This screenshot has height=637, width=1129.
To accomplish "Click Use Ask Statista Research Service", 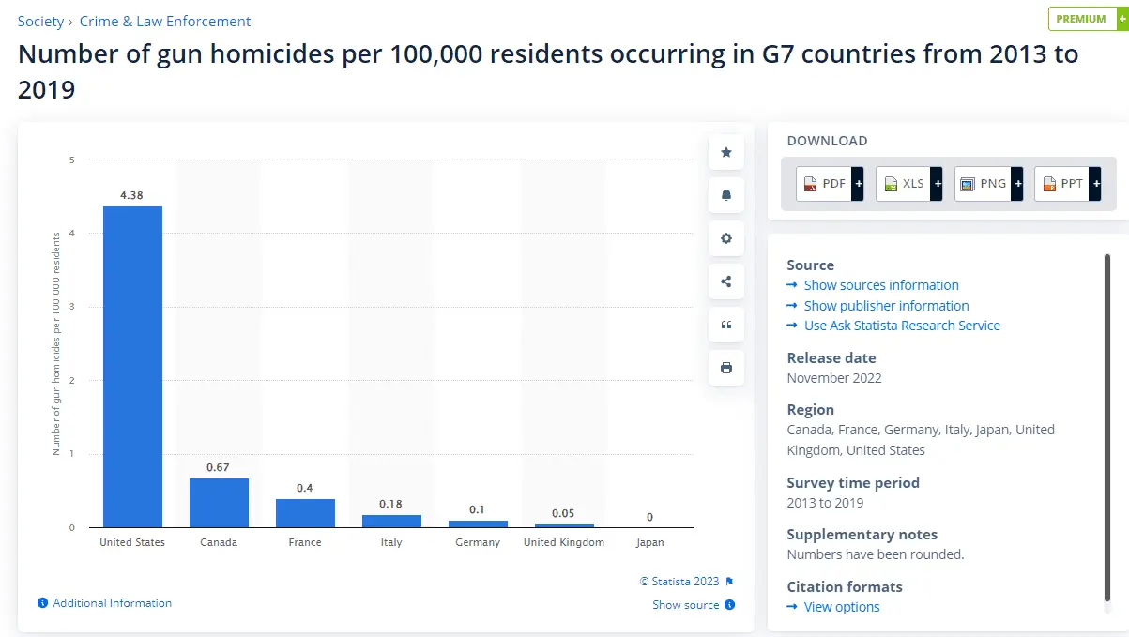I will pos(901,326).
